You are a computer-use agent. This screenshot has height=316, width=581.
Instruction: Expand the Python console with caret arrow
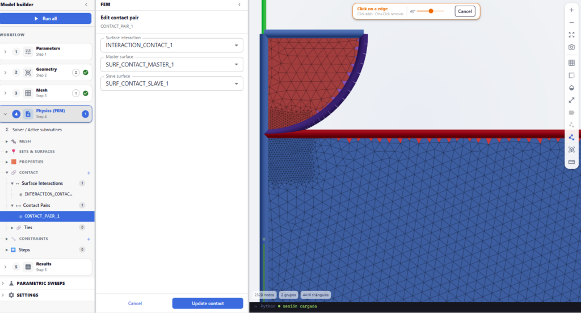[x=256, y=307]
